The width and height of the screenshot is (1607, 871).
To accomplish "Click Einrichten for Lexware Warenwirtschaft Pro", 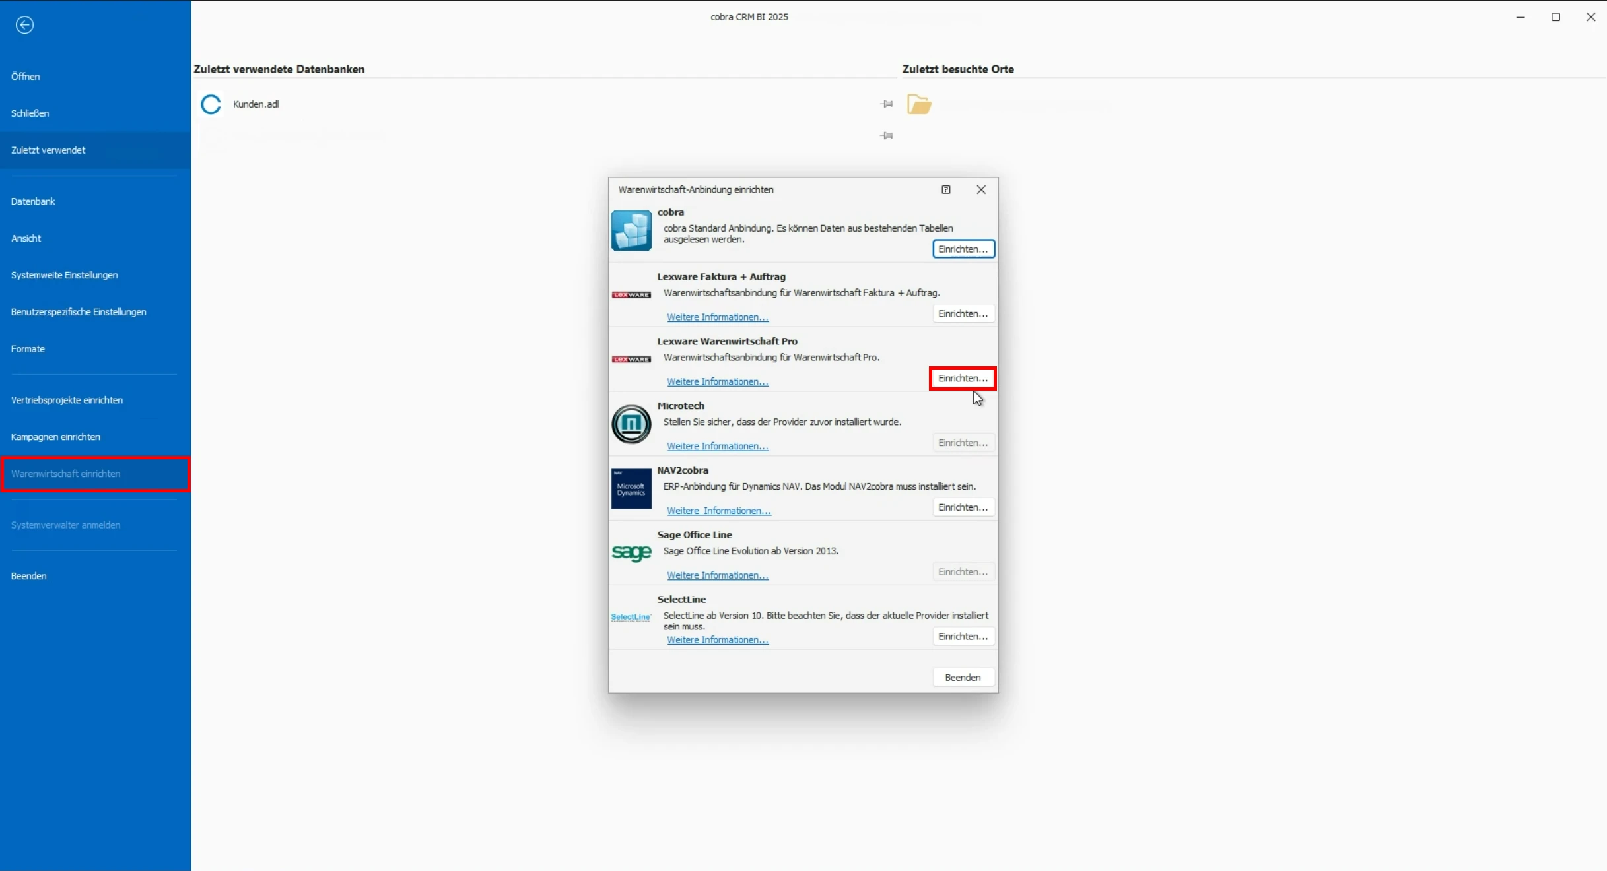I will (963, 379).
